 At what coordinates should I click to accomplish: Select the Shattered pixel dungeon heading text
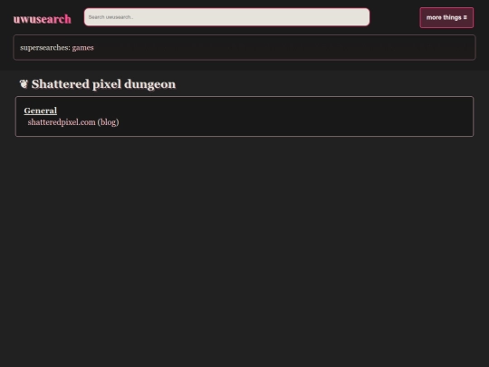103,84
